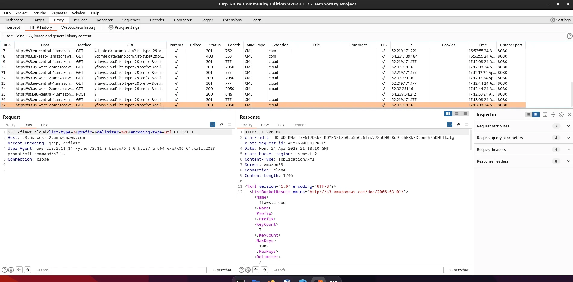The height and width of the screenshot is (282, 573).
Task: Focus the response Search field
Action: (357, 270)
